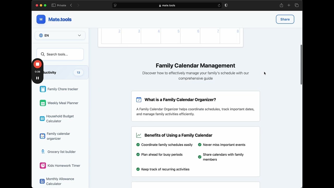The height and width of the screenshot is (188, 334).
Task: Open the Weekly Meal Planner icon
Action: pyautogui.click(x=43, y=103)
